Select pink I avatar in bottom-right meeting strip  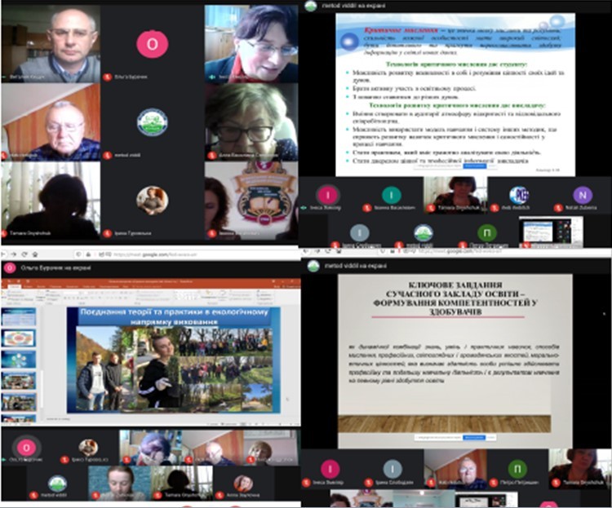point(330,469)
